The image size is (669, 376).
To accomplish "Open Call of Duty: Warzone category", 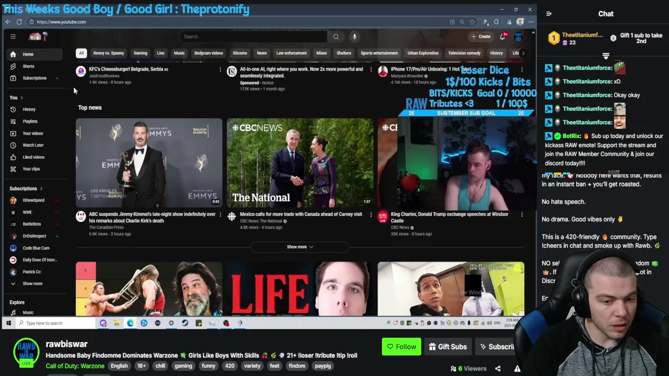I will click(x=75, y=366).
